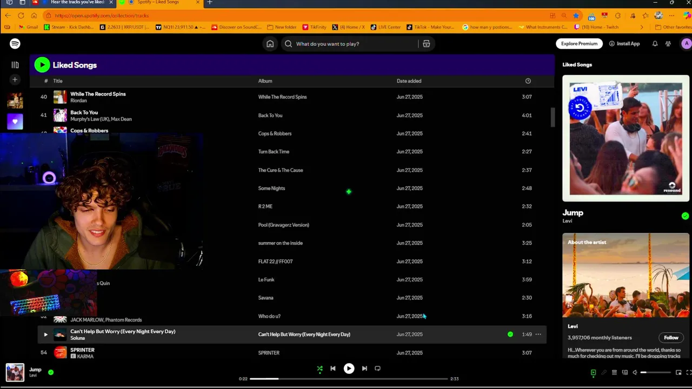692x389 pixels.
Task: Open 'The Cure & The Cause' album link
Action: coord(281,170)
